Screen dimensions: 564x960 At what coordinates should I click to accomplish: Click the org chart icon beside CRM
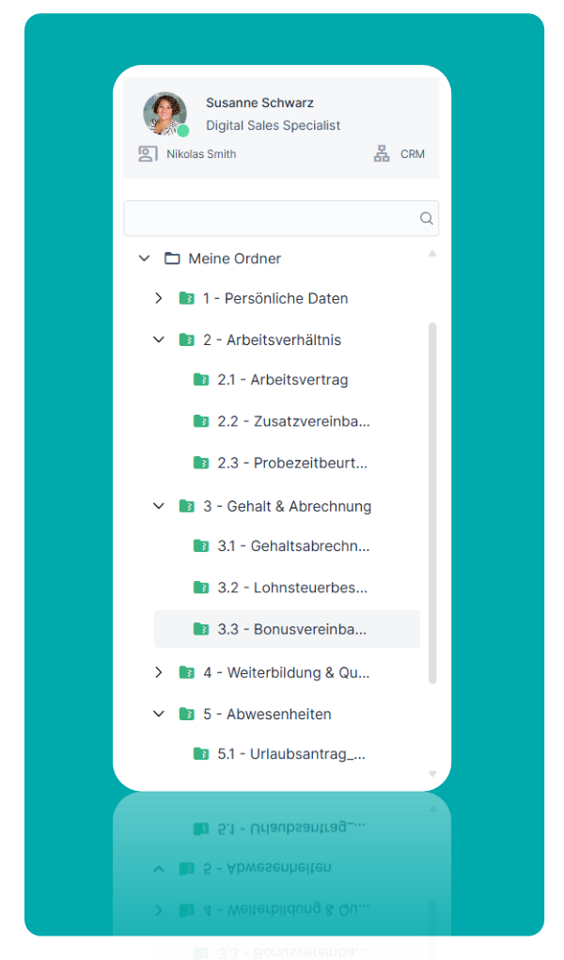click(382, 154)
